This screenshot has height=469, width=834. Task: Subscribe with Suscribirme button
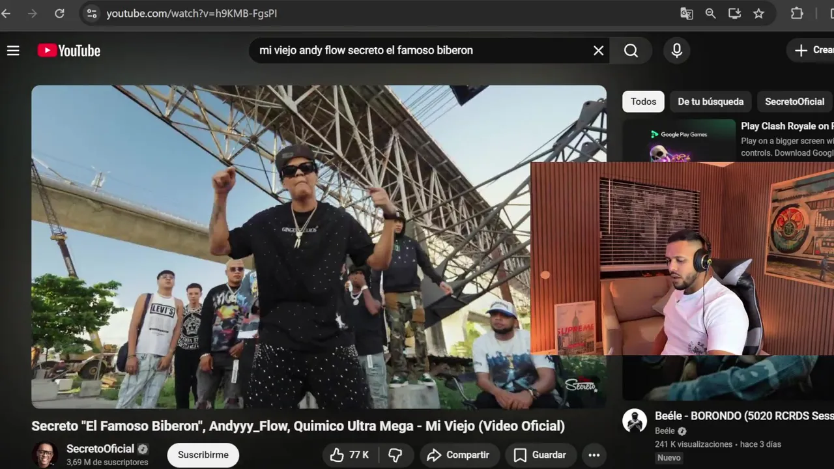click(x=203, y=455)
